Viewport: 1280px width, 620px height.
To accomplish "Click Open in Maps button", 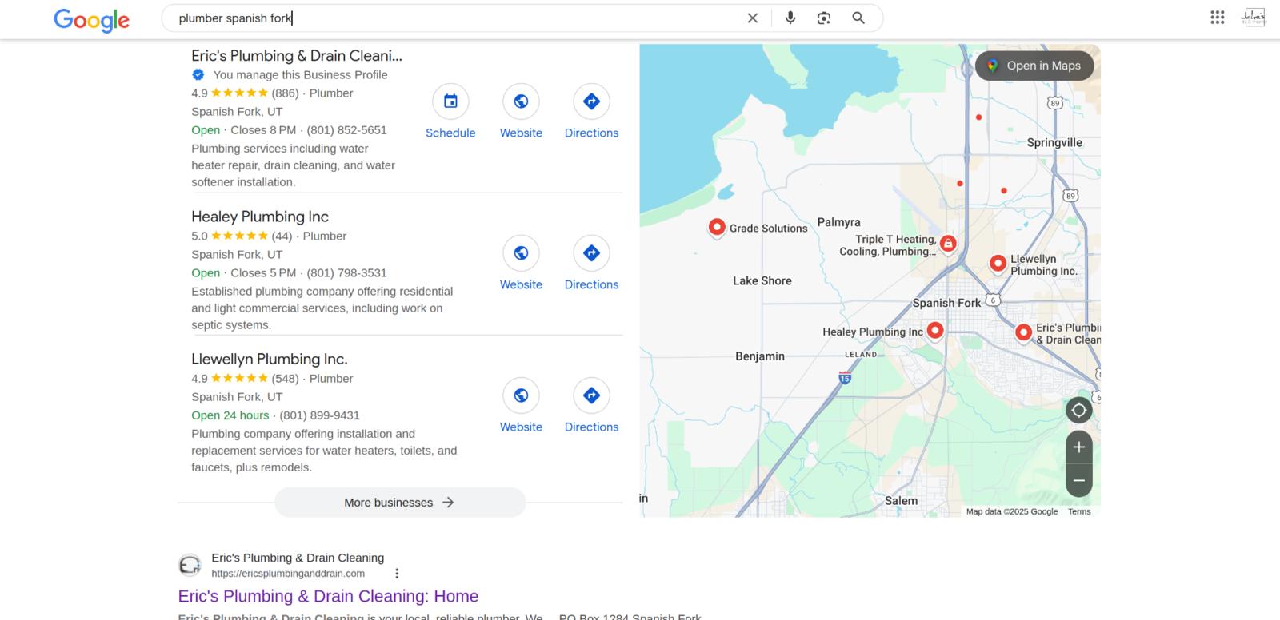I will click(1034, 66).
